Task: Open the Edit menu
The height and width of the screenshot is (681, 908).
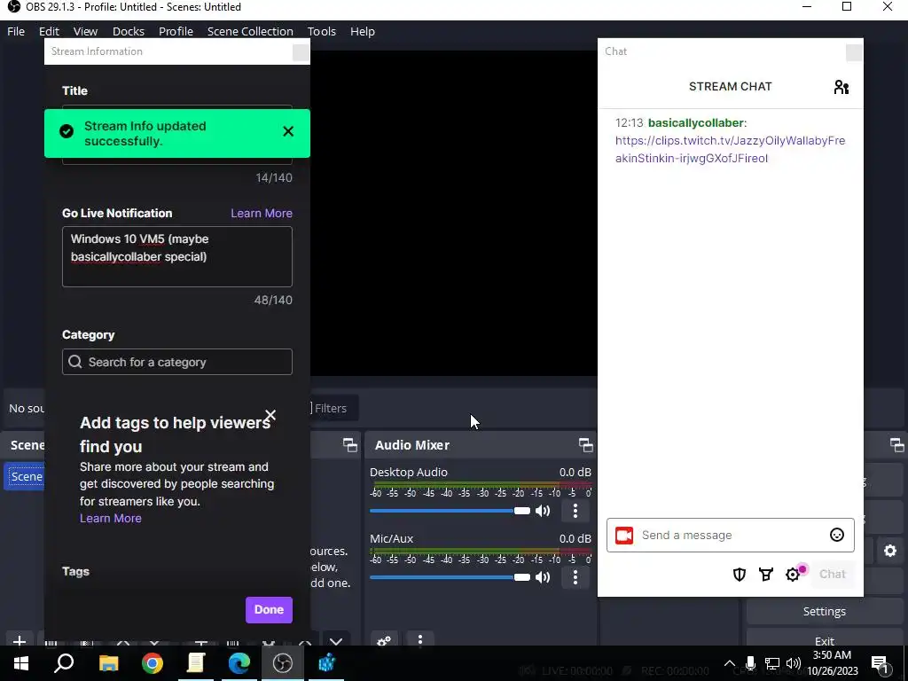Action: 50,31
